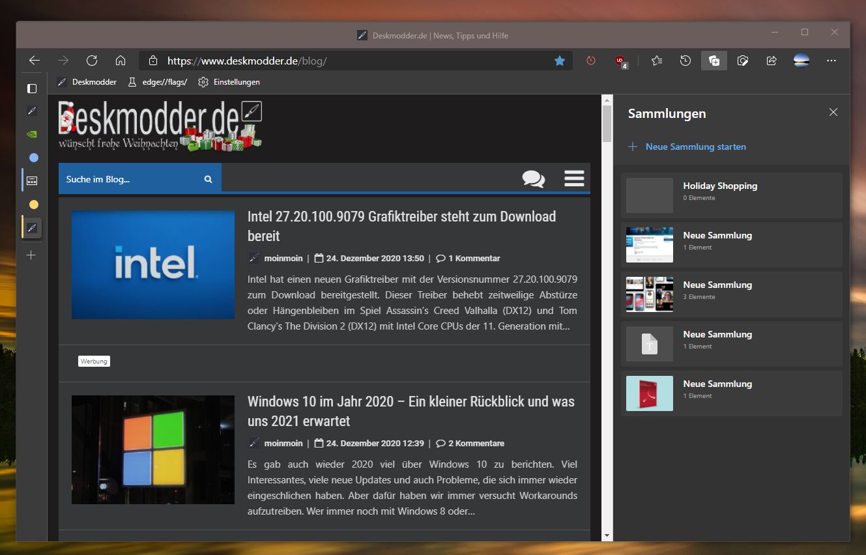This screenshot has width=866, height=555.
Task: Click the address bar URL field
Action: pos(355,61)
